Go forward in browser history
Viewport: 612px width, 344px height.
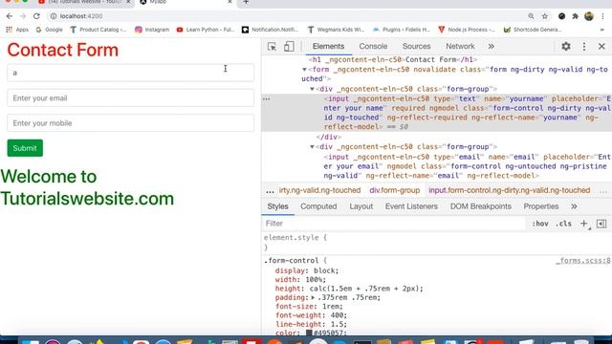(23, 16)
